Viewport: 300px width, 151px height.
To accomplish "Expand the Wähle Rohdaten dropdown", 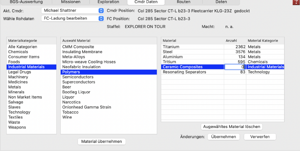I will pyautogui.click(x=72, y=18).
